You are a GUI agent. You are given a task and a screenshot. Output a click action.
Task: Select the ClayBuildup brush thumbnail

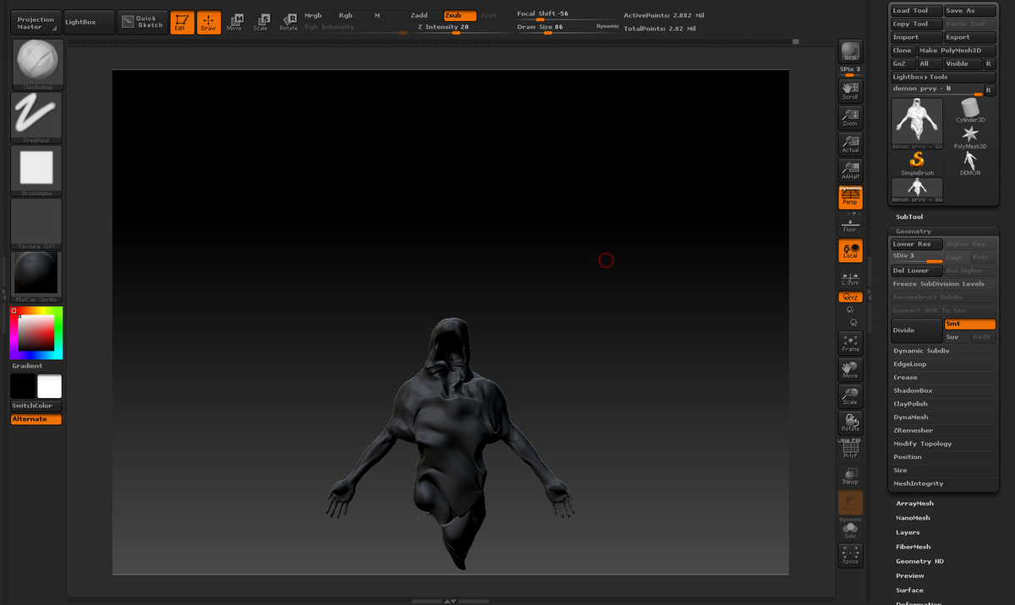[x=36, y=64]
